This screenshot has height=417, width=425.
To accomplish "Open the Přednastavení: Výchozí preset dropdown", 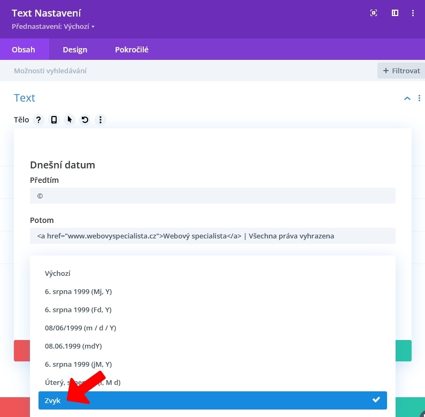I will [x=53, y=26].
